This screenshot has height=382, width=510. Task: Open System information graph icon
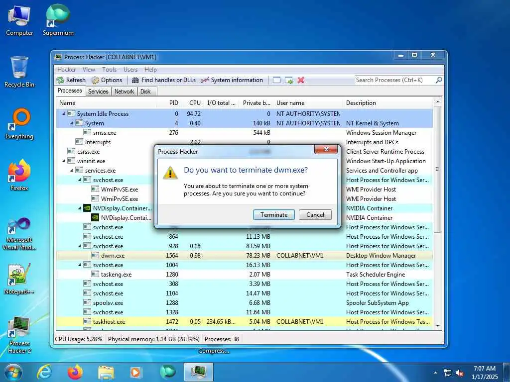pos(205,80)
